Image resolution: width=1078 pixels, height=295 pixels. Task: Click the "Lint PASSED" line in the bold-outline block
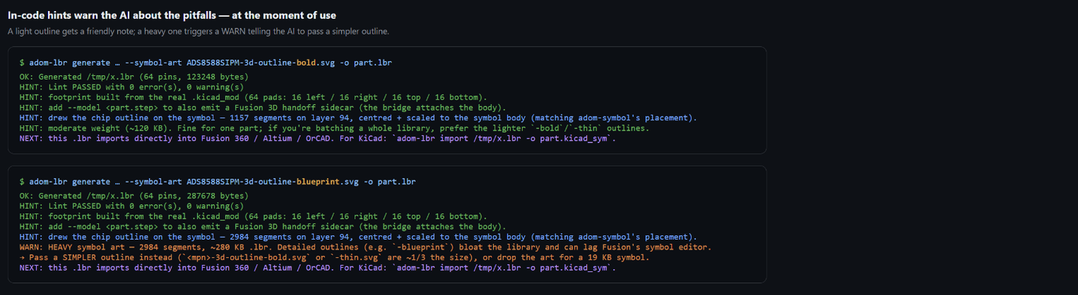click(130, 87)
